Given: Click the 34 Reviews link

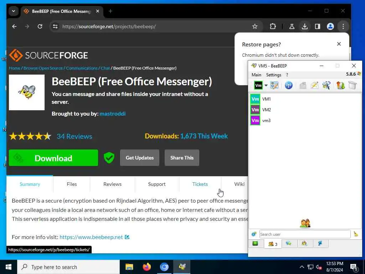Looking at the screenshot, I should coord(74,136).
